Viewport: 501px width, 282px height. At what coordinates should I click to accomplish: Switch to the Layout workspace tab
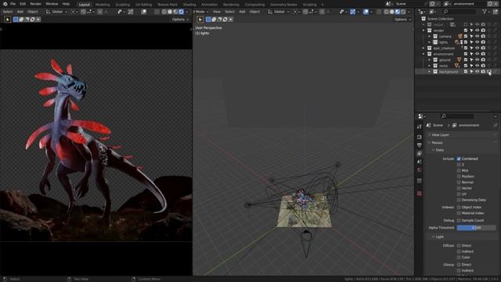click(85, 5)
